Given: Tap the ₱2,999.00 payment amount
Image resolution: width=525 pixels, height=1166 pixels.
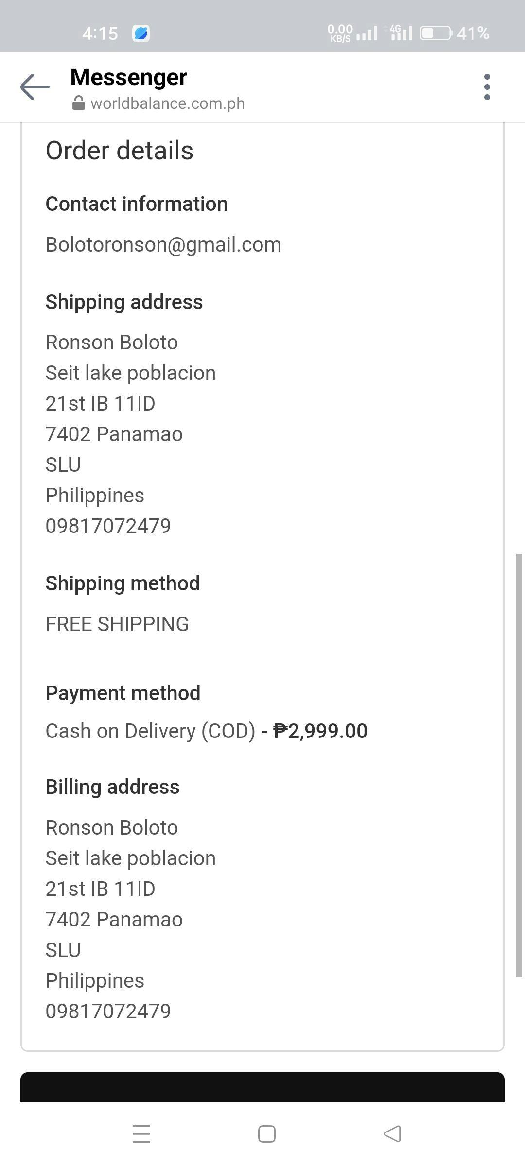Looking at the screenshot, I should [320, 731].
